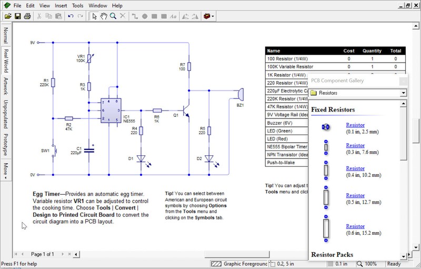Viewport: 421px width, 269px height.
Task: Click the 0.6 in resistor component icon
Action: pyautogui.click(x=326, y=228)
